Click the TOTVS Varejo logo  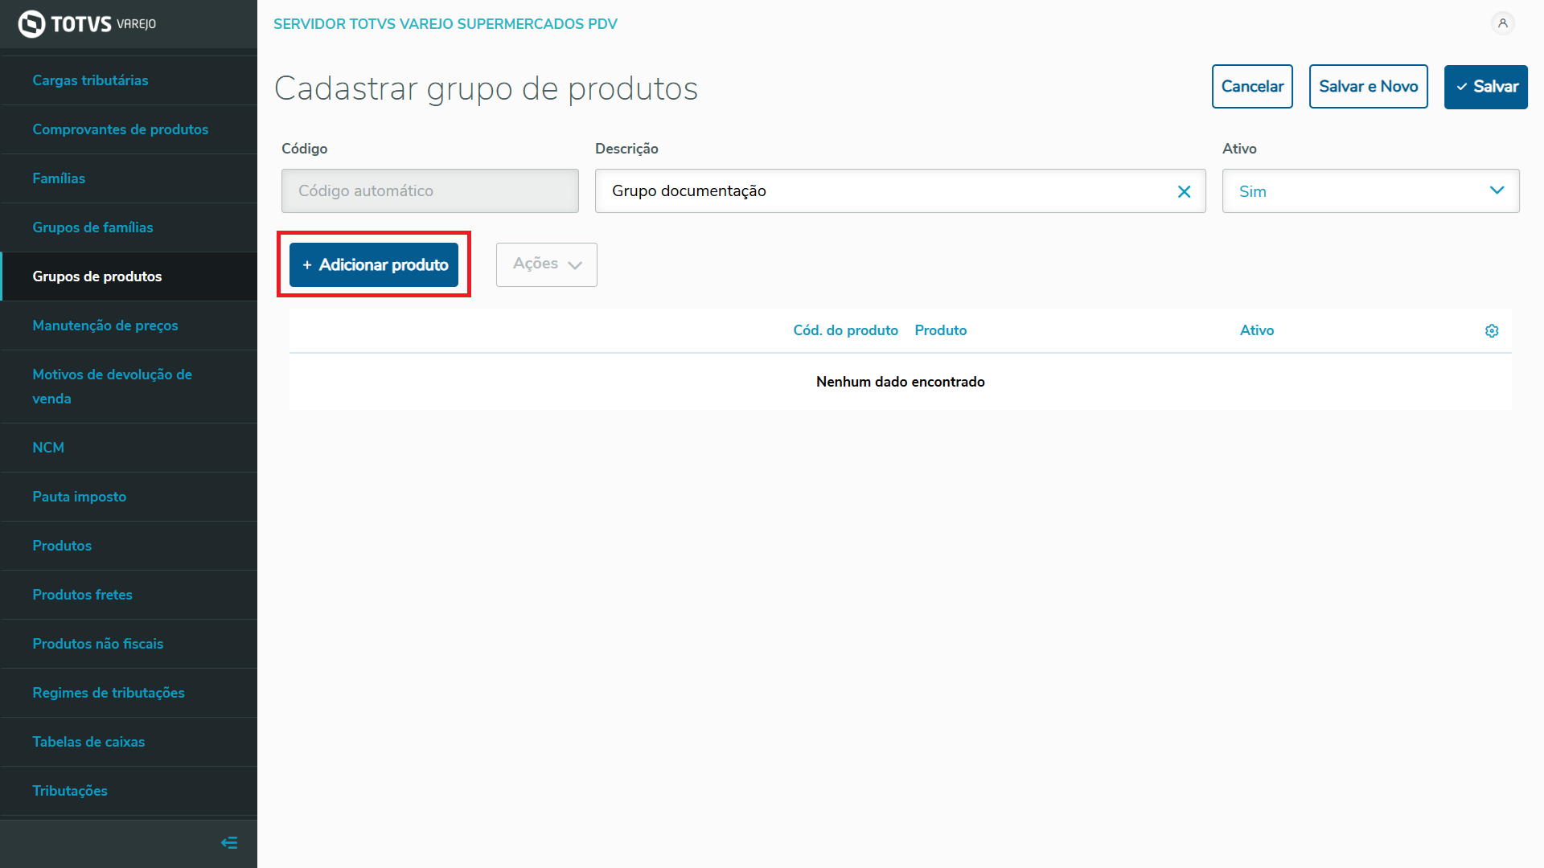click(87, 24)
